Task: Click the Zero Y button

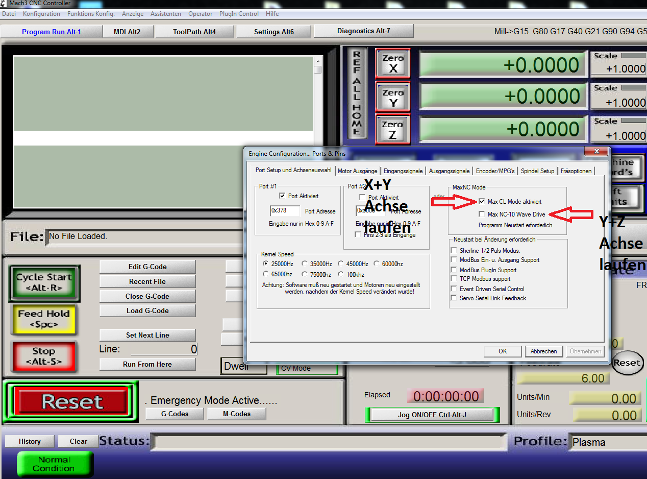Action: [x=393, y=97]
